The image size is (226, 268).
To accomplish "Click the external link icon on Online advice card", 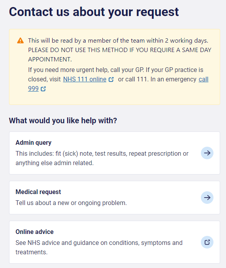I will click(x=207, y=242).
